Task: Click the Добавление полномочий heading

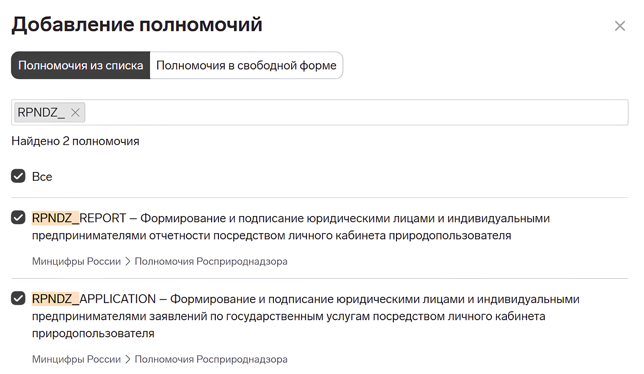Action: 137,25
